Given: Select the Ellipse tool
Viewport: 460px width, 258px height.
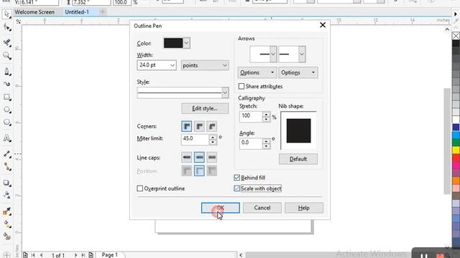Looking at the screenshot, I should (x=6, y=110).
